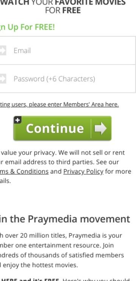Focus the Email input field
The height and width of the screenshot is (281, 136).
pos(68,51)
